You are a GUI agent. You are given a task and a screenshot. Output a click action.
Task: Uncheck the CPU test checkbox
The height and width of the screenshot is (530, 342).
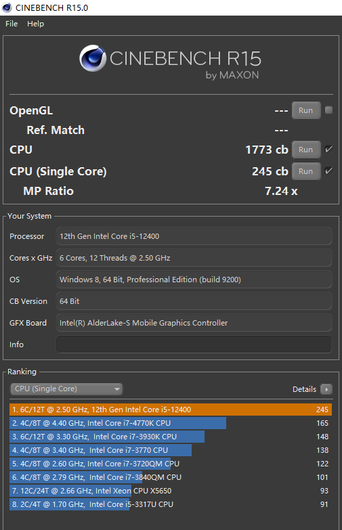[x=328, y=150]
